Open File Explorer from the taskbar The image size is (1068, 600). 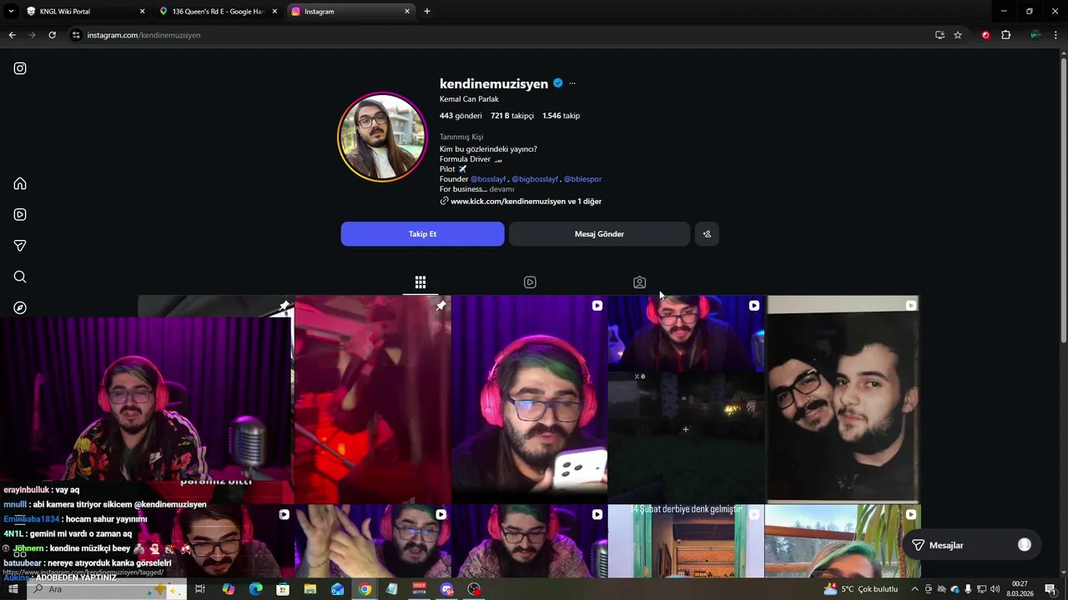(x=310, y=589)
